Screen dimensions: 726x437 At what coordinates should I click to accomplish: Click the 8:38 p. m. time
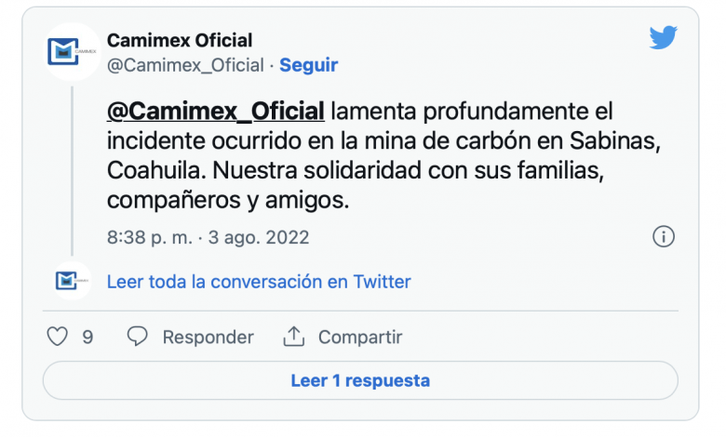(149, 237)
